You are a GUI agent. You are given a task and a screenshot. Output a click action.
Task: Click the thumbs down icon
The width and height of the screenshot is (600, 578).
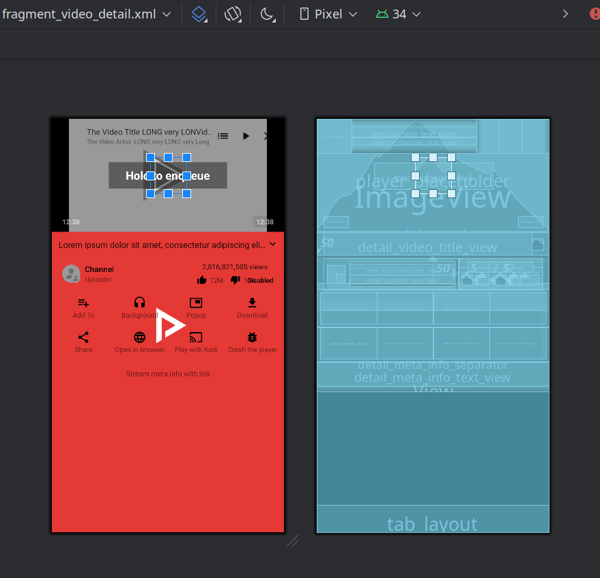(x=235, y=280)
